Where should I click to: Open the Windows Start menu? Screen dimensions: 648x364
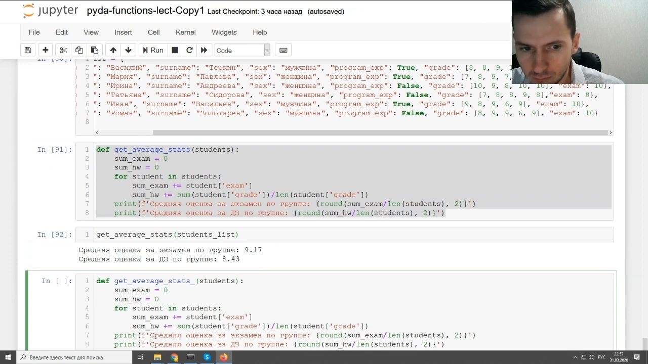click(8, 357)
